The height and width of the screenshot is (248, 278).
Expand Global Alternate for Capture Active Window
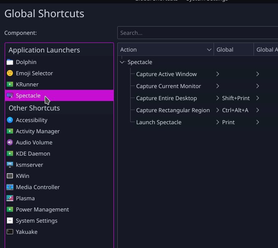pos(258,74)
